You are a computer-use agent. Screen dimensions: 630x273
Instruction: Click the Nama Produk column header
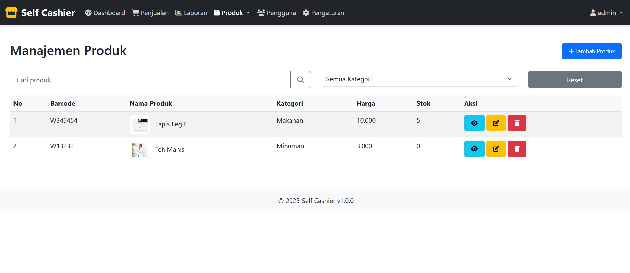tap(151, 103)
